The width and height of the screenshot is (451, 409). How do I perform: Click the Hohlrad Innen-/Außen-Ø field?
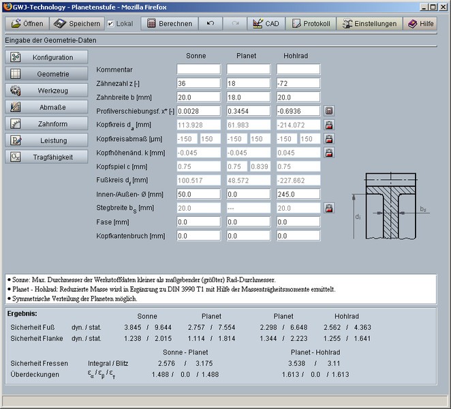coord(298,194)
